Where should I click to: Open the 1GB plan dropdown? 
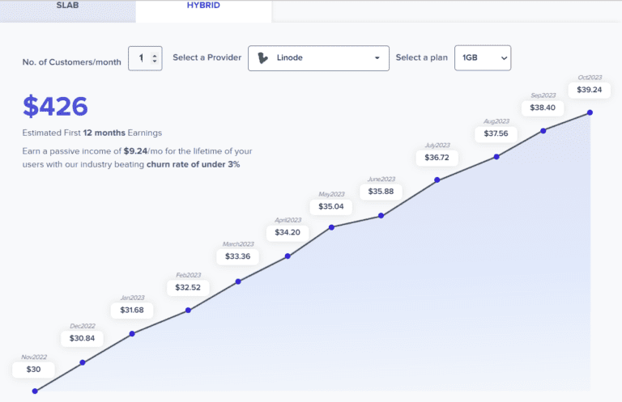pyautogui.click(x=483, y=58)
